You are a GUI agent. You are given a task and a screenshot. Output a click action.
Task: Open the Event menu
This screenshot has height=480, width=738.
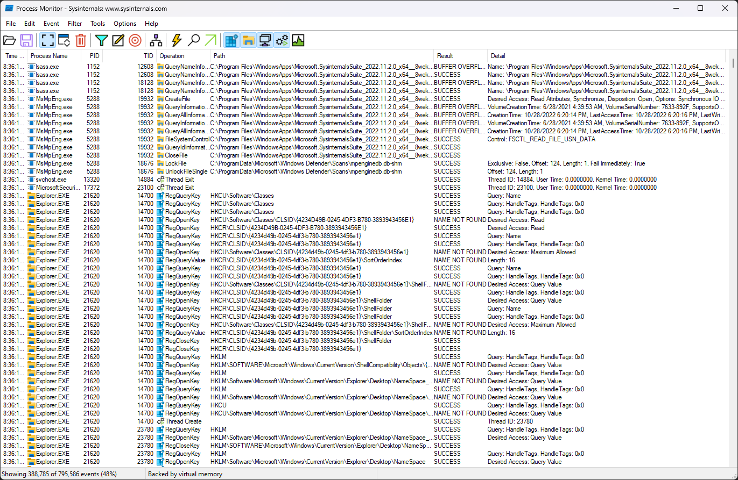[x=52, y=24]
